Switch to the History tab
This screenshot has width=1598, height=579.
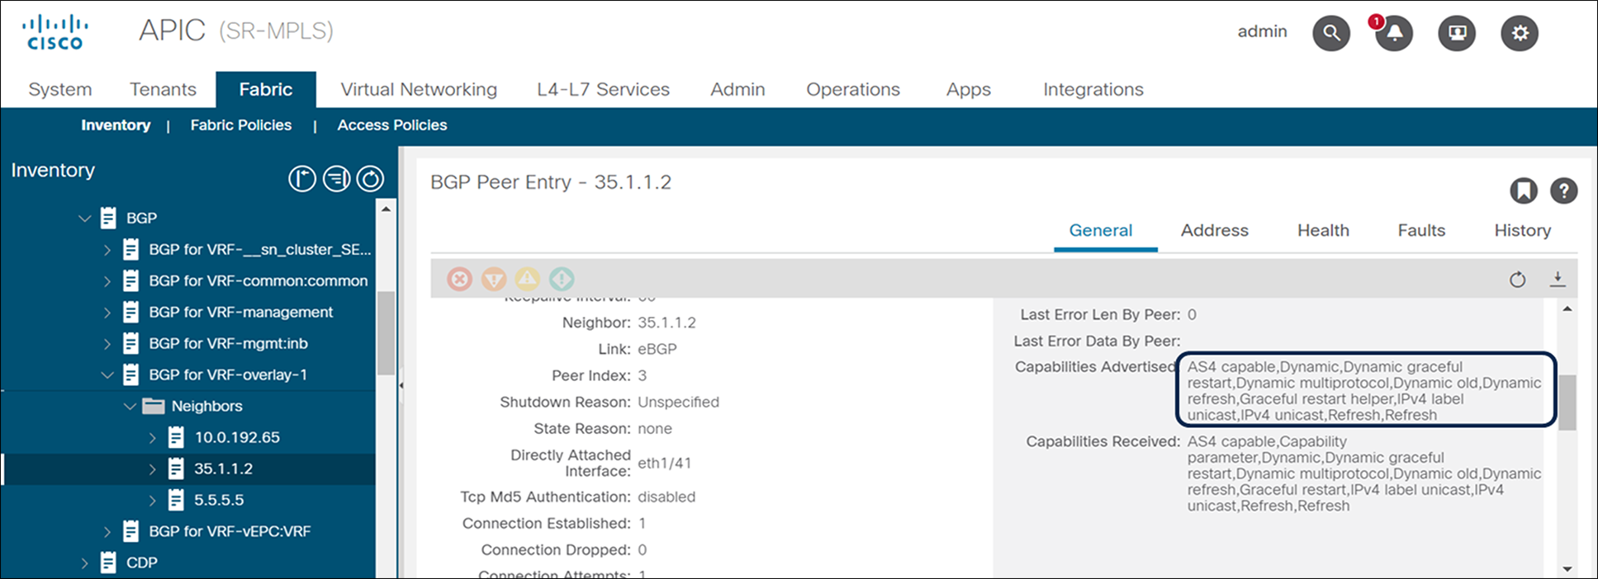1522,230
